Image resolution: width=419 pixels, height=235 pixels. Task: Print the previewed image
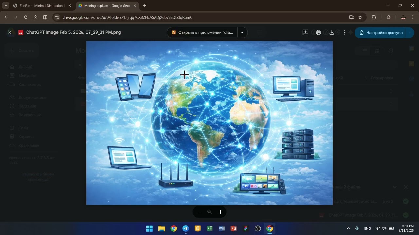tap(319, 32)
